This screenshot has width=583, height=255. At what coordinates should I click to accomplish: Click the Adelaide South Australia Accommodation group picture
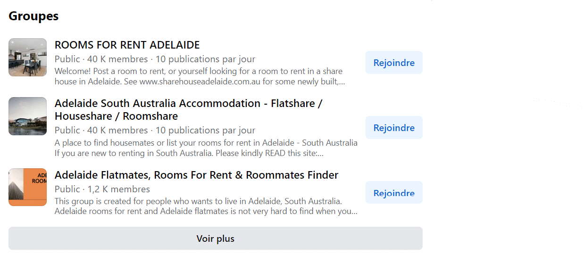point(27,116)
